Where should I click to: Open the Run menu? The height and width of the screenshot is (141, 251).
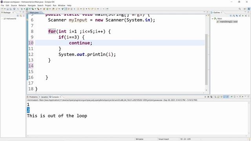tap(55, 5)
